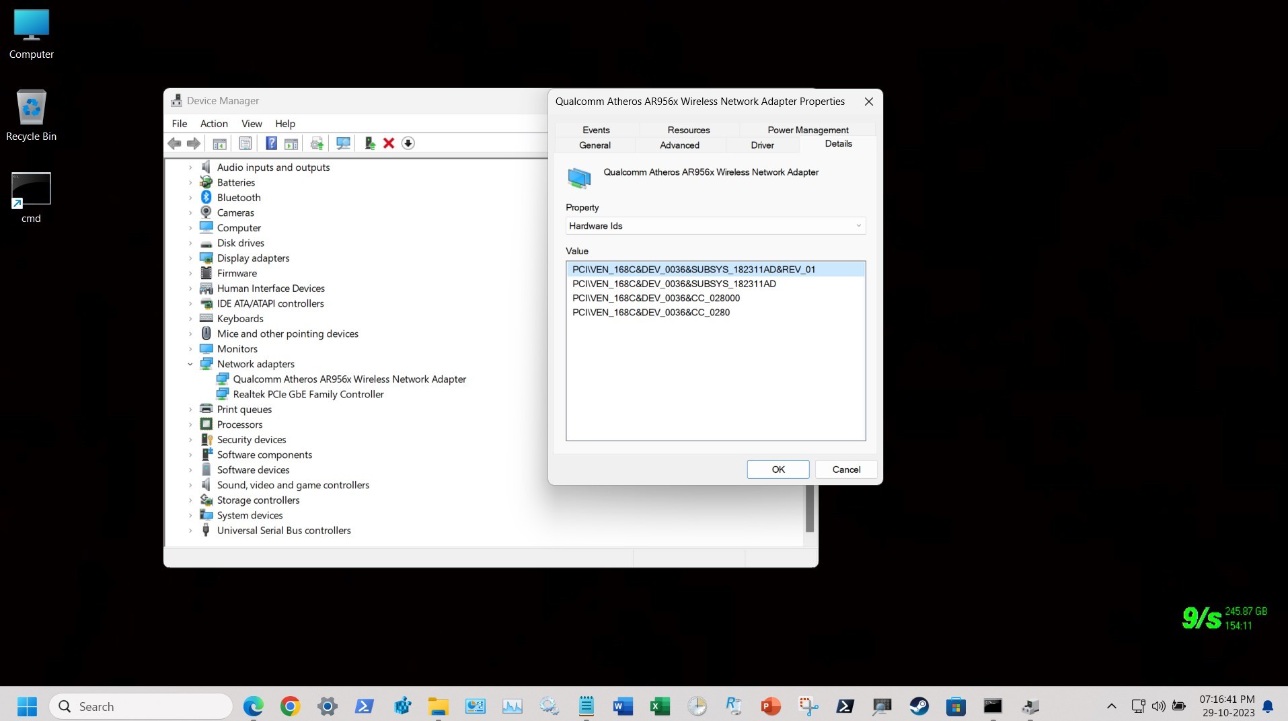
Task: Expand the Processors tree node
Action: [190, 424]
